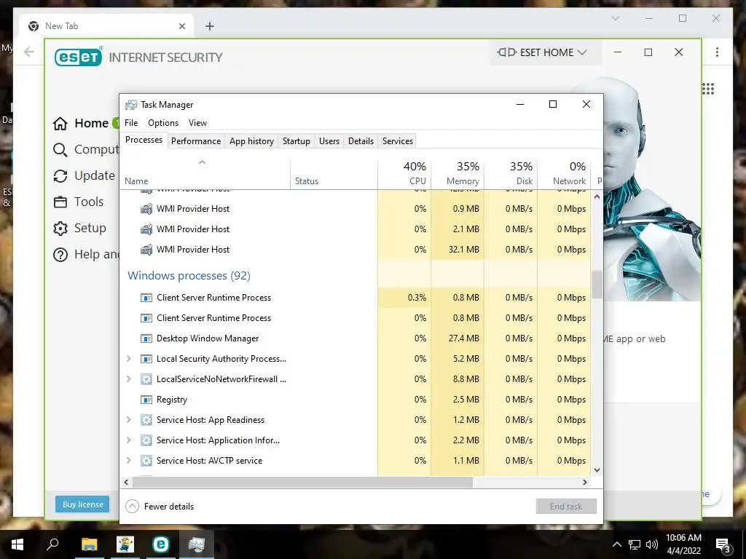Sort by the Network column header
This screenshot has height=559, width=746.
point(564,175)
